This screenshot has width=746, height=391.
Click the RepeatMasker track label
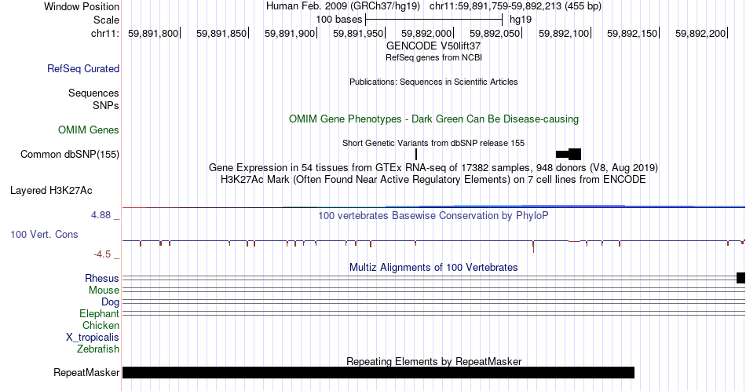pyautogui.click(x=86, y=372)
